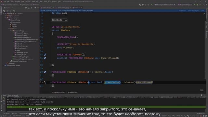The width and height of the screenshot is (208, 117).
Task: Click the Debug bug icon
Action: tap(197, 5)
